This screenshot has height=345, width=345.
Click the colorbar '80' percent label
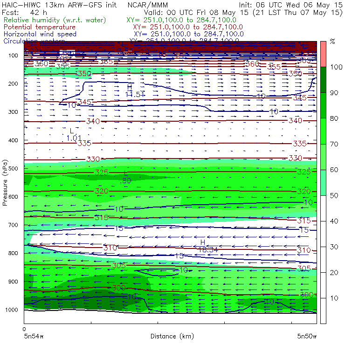pos(334,118)
